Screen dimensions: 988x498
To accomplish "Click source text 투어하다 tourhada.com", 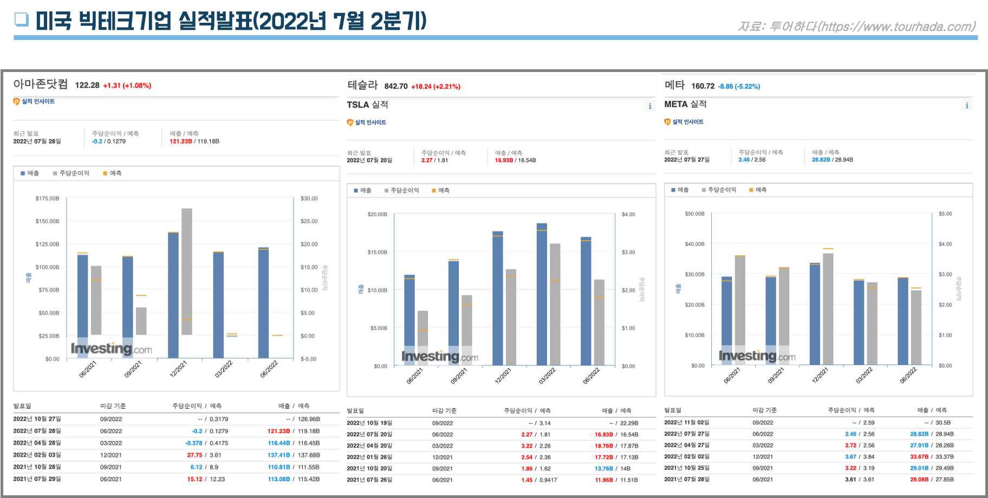I will click(857, 26).
